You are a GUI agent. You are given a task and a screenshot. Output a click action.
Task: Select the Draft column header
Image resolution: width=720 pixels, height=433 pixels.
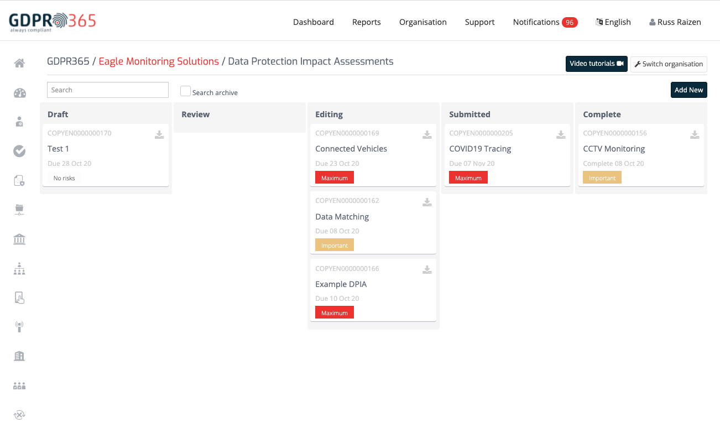point(58,114)
